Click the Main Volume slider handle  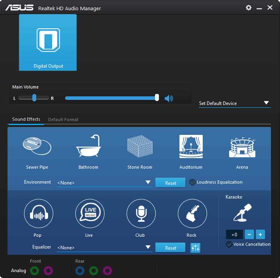[x=157, y=98]
